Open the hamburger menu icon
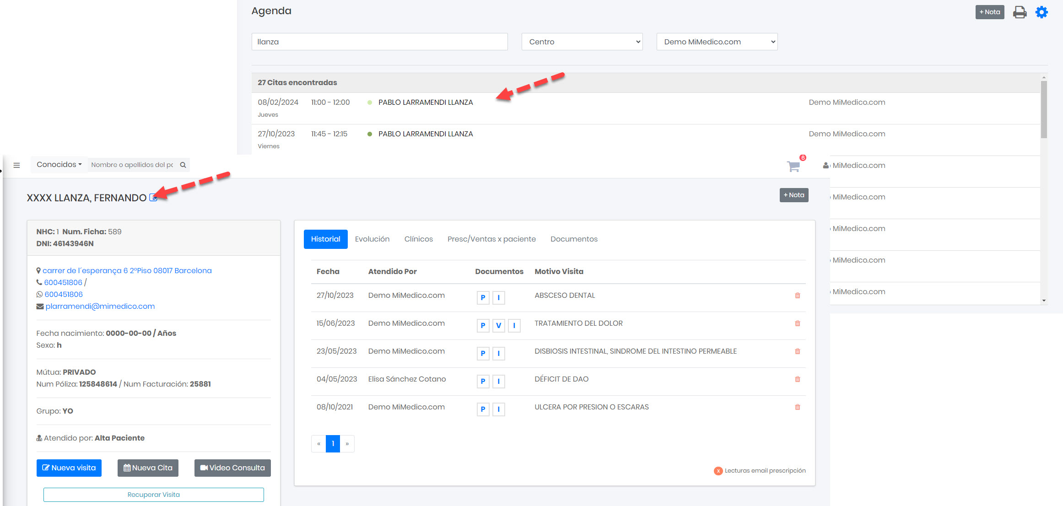Screen dimensions: 1063x506 coord(17,165)
